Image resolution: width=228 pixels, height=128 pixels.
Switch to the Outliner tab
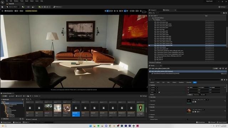coord(167,10)
